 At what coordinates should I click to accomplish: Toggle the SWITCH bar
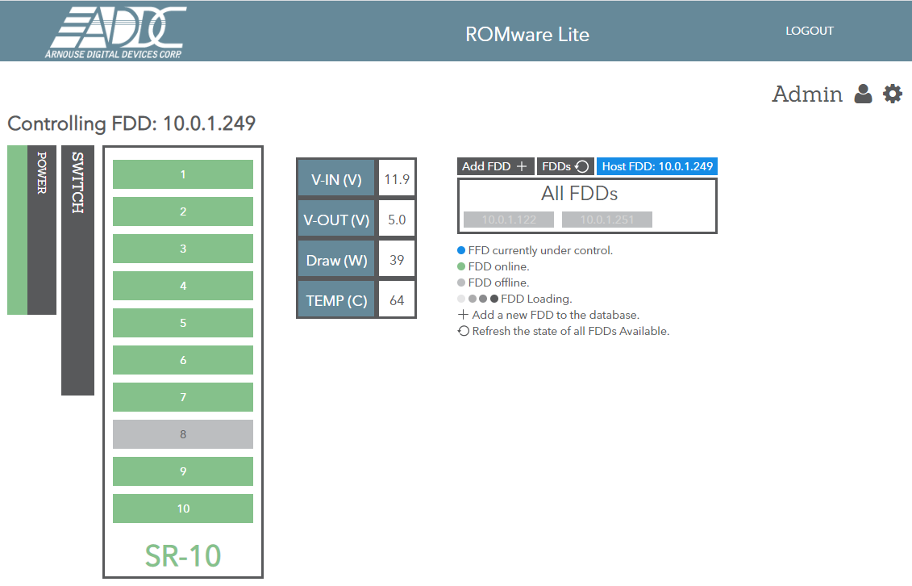pyautogui.click(x=78, y=270)
